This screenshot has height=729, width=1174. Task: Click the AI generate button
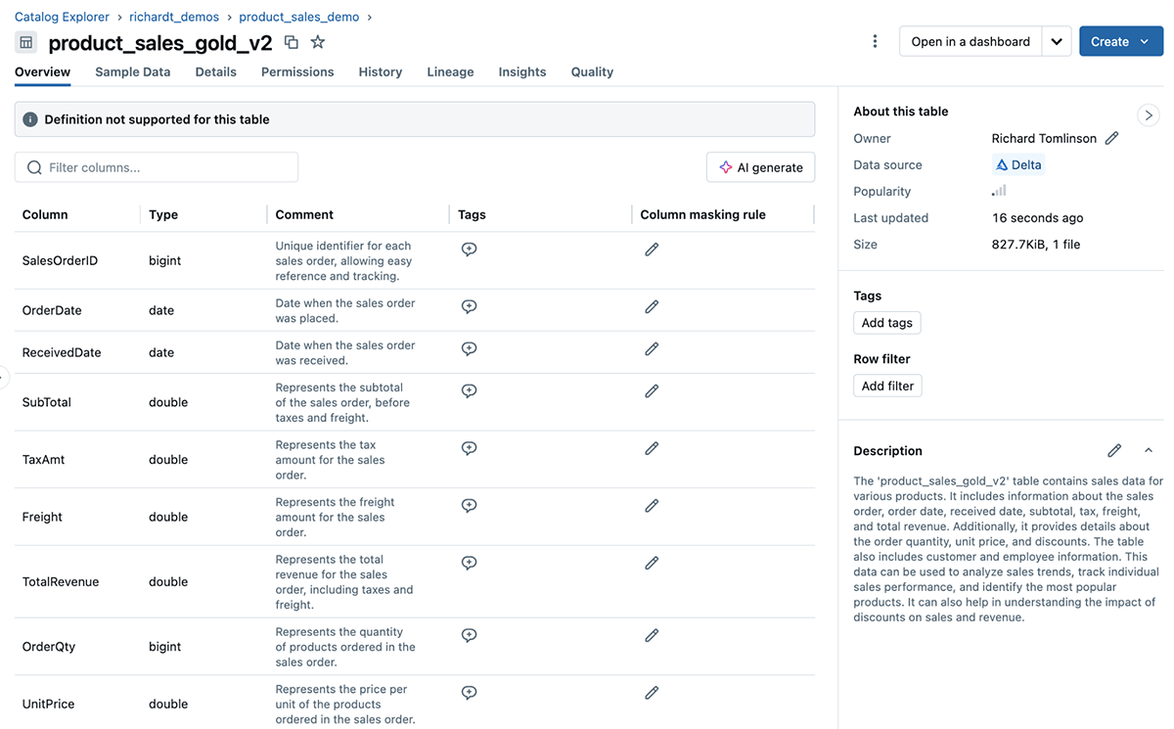(x=760, y=167)
